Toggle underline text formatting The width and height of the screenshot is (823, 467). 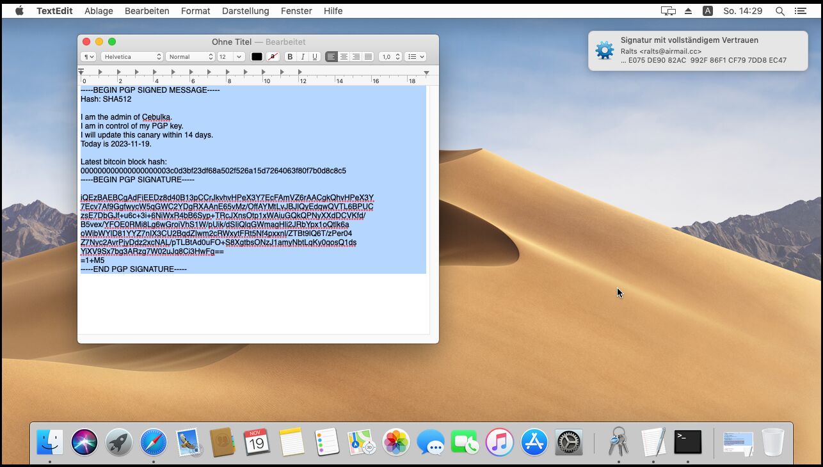315,57
